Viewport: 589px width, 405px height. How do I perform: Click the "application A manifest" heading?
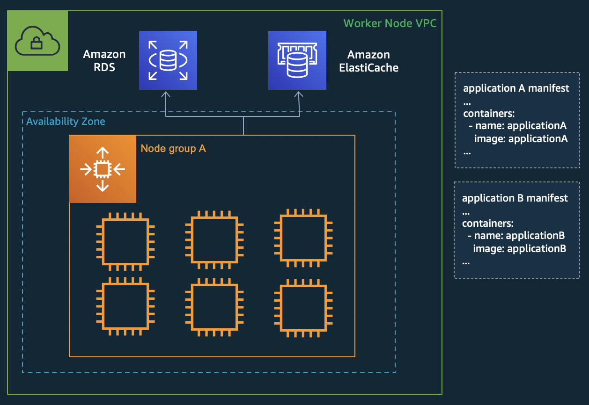pos(516,88)
